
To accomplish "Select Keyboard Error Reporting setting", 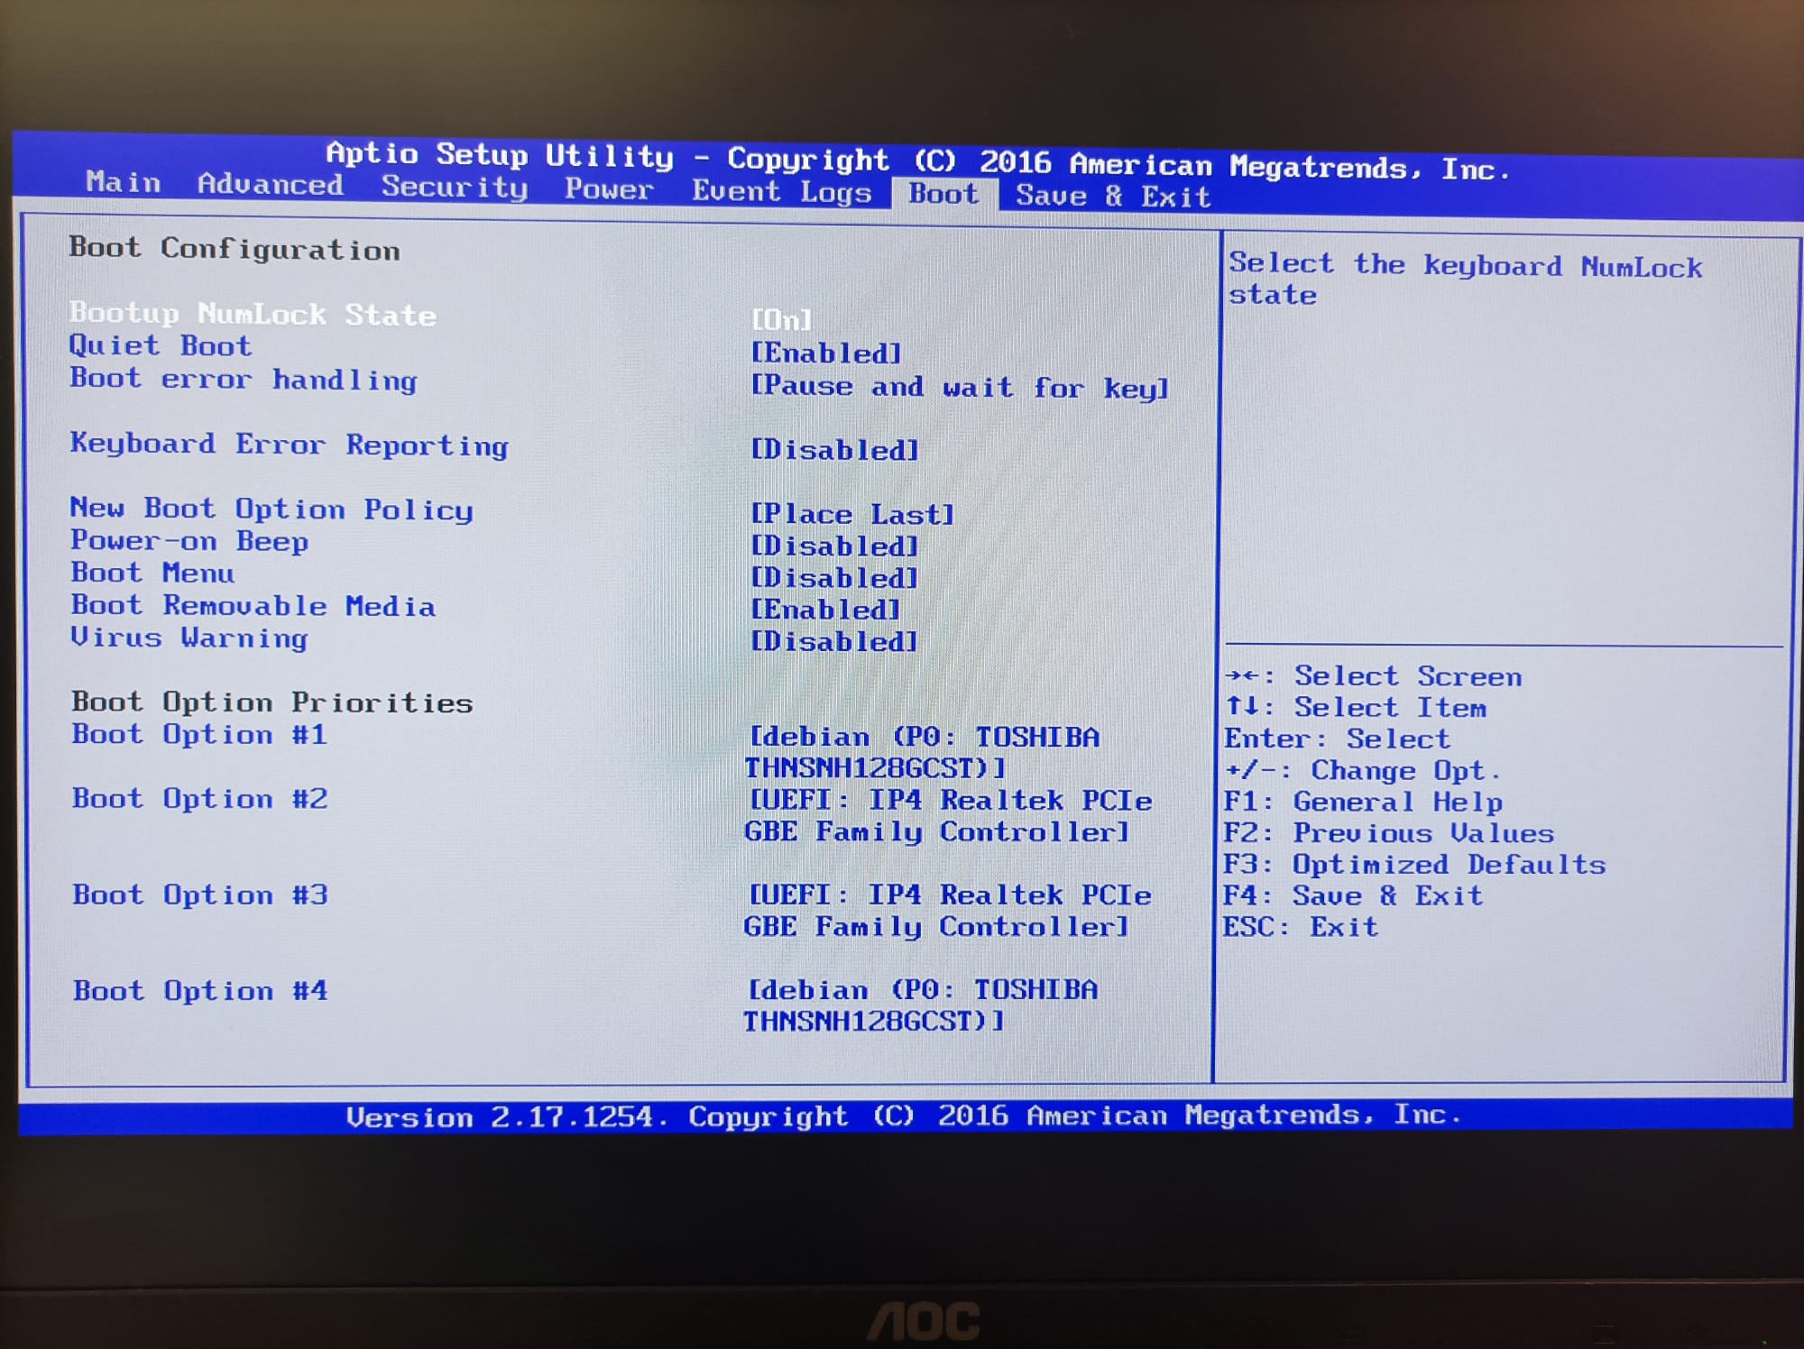I will pyautogui.click(x=290, y=445).
